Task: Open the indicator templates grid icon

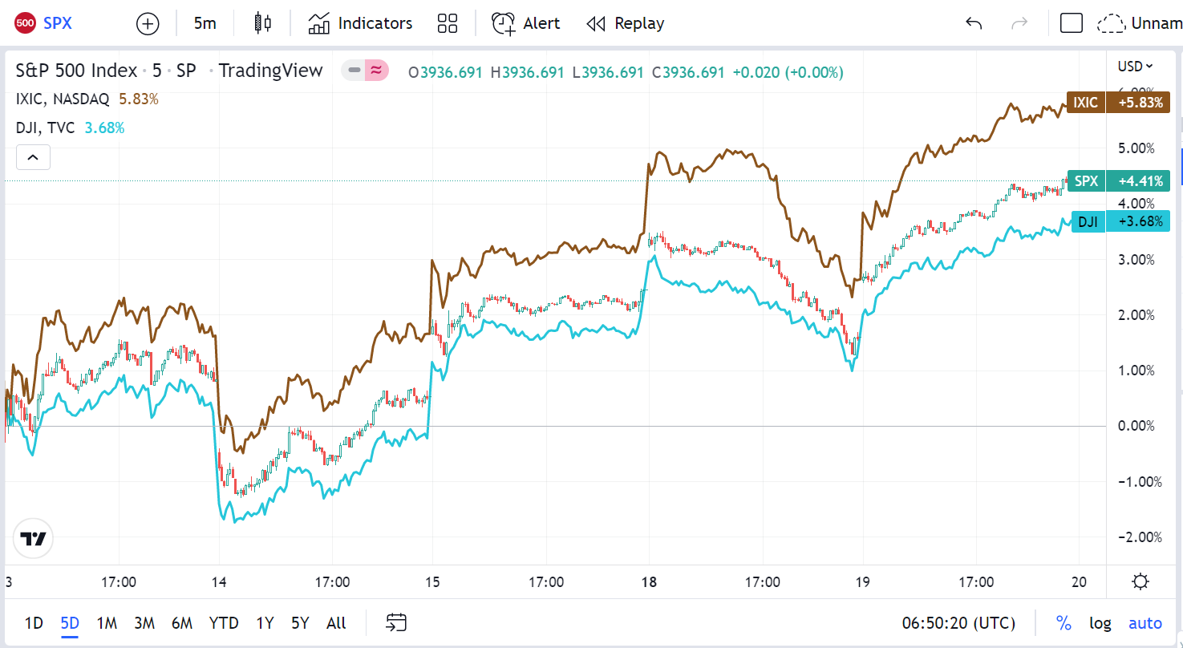Action: click(448, 23)
